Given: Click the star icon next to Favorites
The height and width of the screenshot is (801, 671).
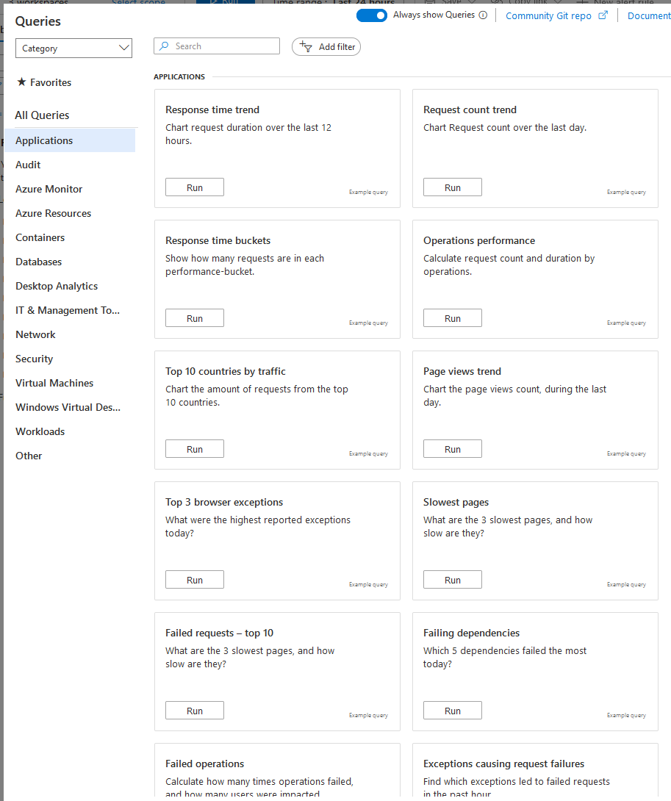Looking at the screenshot, I should coord(21,82).
